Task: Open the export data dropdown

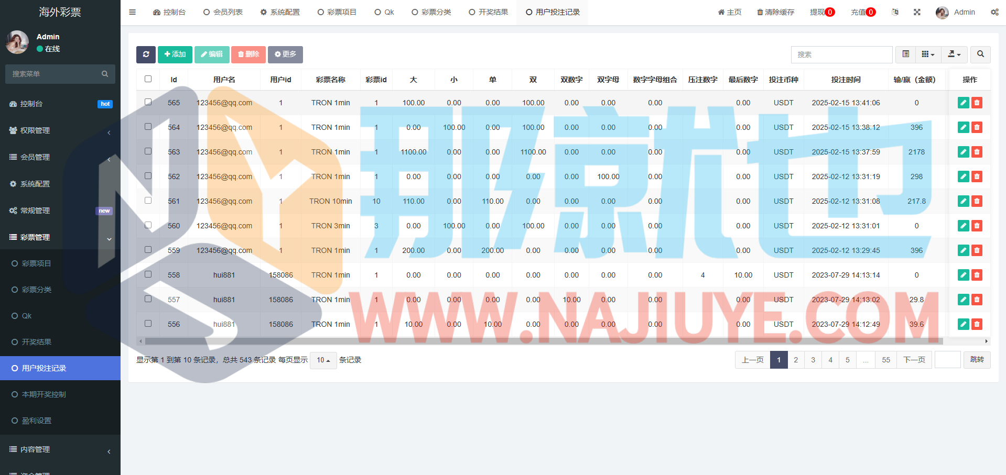Action: pyautogui.click(x=954, y=54)
